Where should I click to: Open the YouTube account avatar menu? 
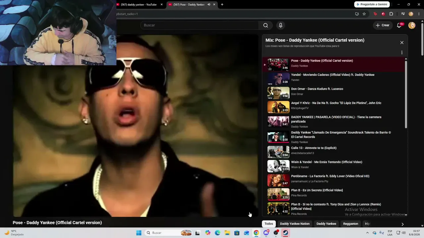tap(412, 25)
